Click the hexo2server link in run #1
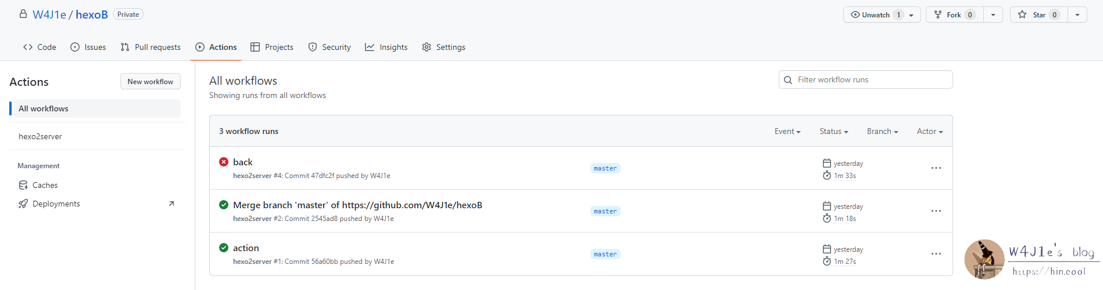 [252, 262]
